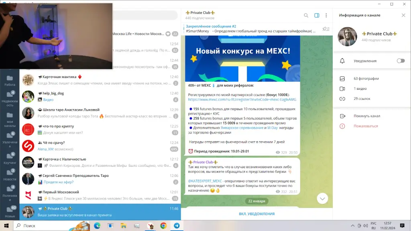This screenshot has height=231, width=411.
Task: Click the Новый конкурс на MEXC image
Action: point(242,59)
